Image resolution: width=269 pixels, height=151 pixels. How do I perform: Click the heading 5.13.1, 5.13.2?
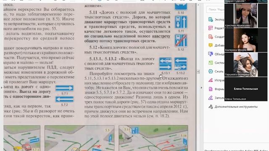click(103, 59)
